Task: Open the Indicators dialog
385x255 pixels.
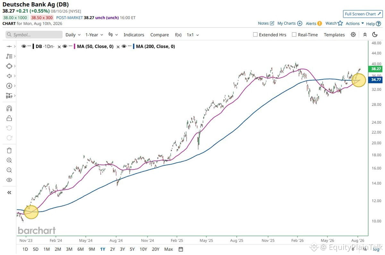Action: coord(134,35)
